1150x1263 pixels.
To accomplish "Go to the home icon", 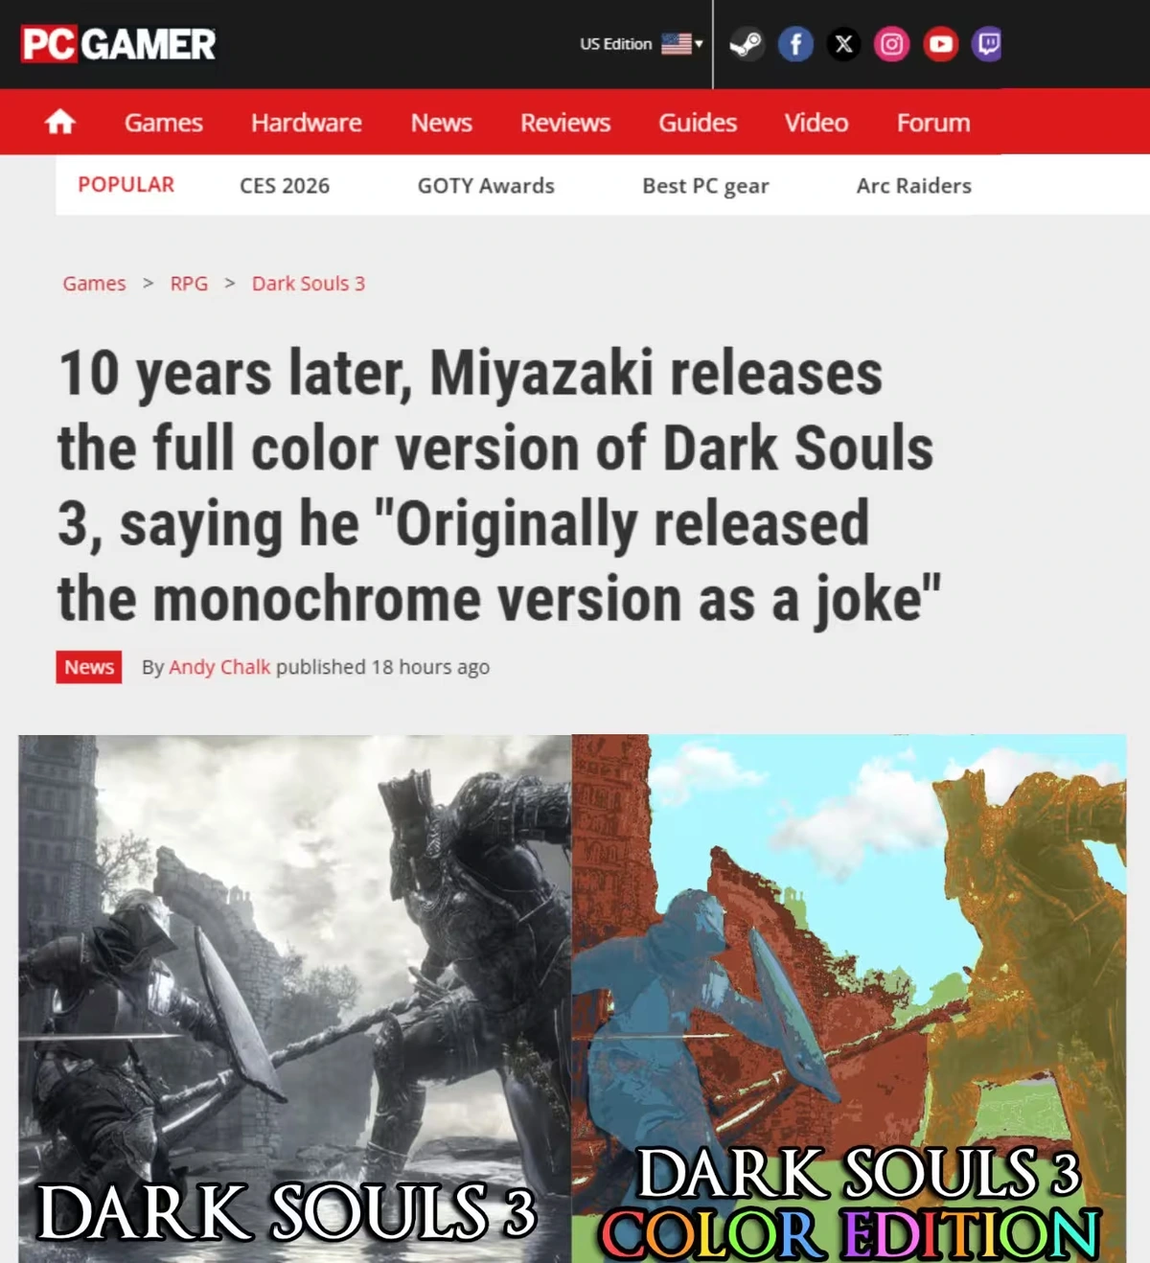I will pyautogui.click(x=60, y=122).
